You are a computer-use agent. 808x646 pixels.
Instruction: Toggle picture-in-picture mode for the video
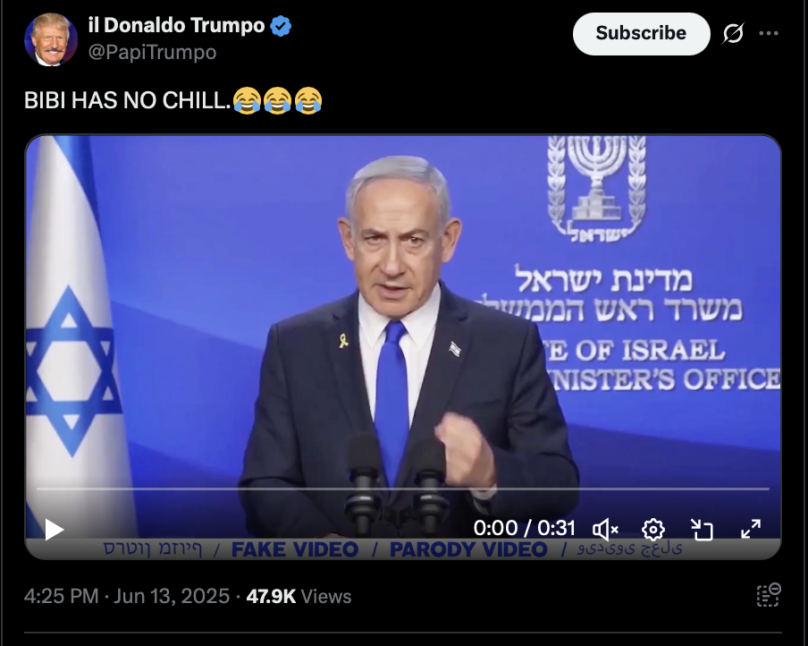702,530
